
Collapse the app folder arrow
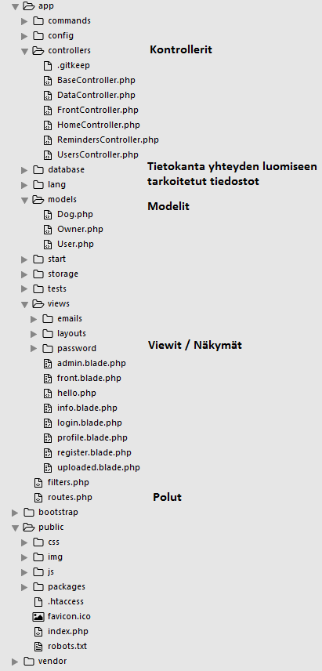[15, 6]
